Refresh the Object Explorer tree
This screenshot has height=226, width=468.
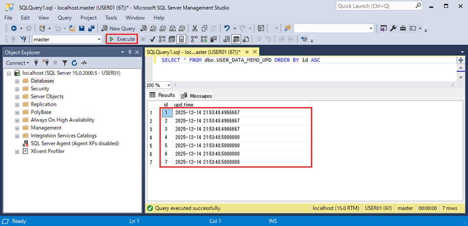coord(74,63)
